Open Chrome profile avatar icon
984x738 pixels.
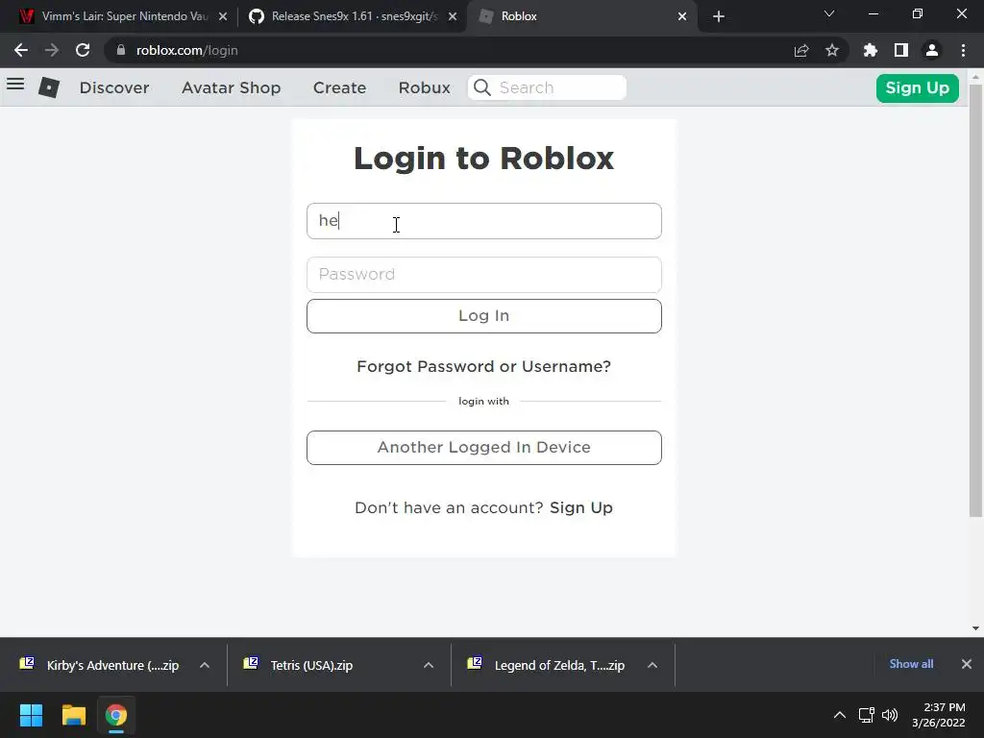tap(932, 50)
